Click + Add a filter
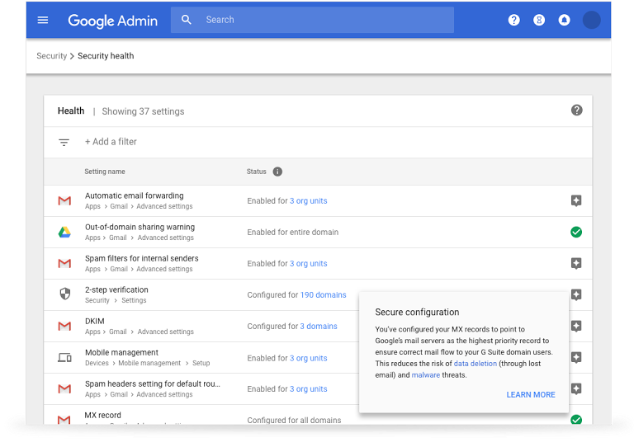 (x=111, y=142)
